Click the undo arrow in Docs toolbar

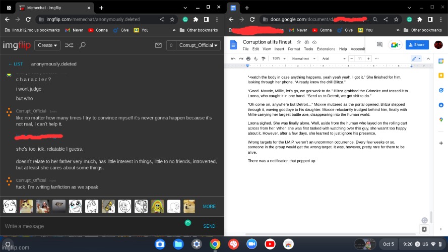pyautogui.click(x=233, y=59)
